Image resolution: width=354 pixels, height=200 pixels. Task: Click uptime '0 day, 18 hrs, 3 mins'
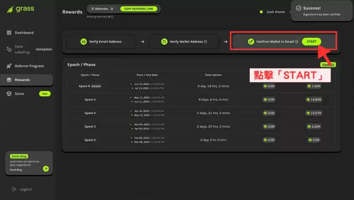coord(213,86)
